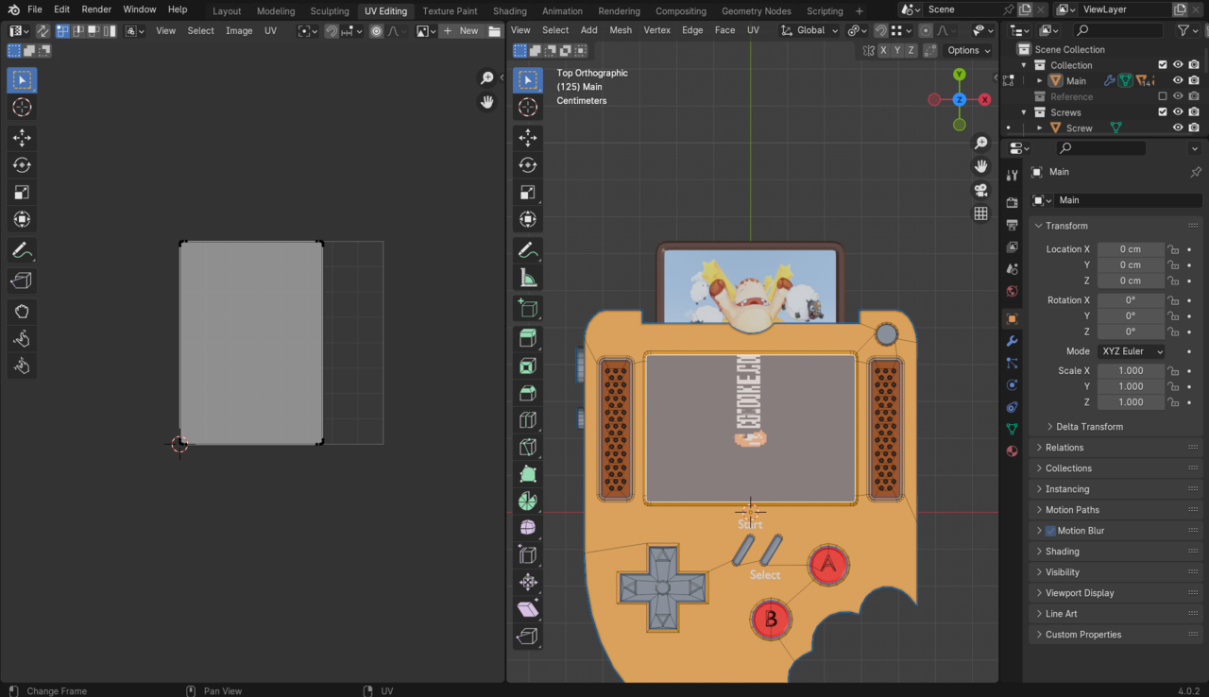Image resolution: width=1209 pixels, height=697 pixels.
Task: Toggle proportional editing in 3D viewport header
Action: pyautogui.click(x=925, y=30)
